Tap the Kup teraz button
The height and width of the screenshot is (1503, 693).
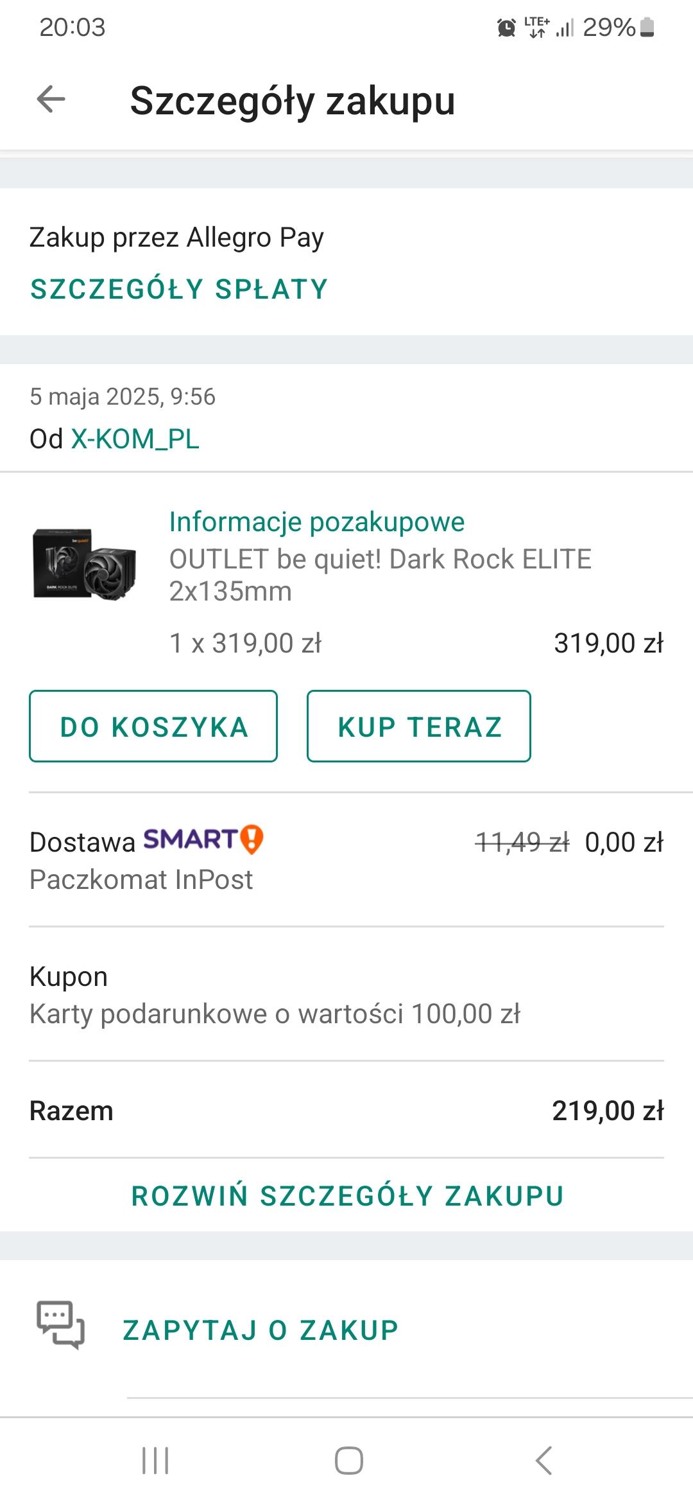pos(419,726)
